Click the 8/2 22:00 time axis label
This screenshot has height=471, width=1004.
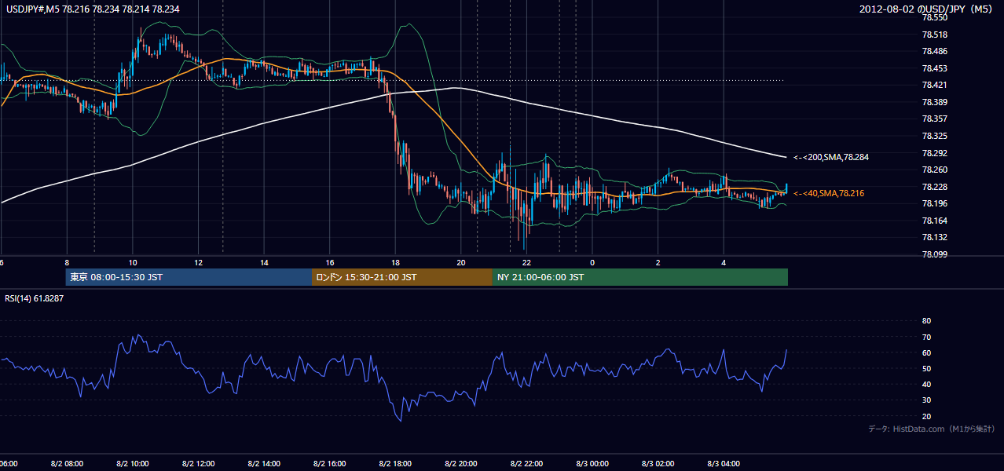tap(526, 464)
